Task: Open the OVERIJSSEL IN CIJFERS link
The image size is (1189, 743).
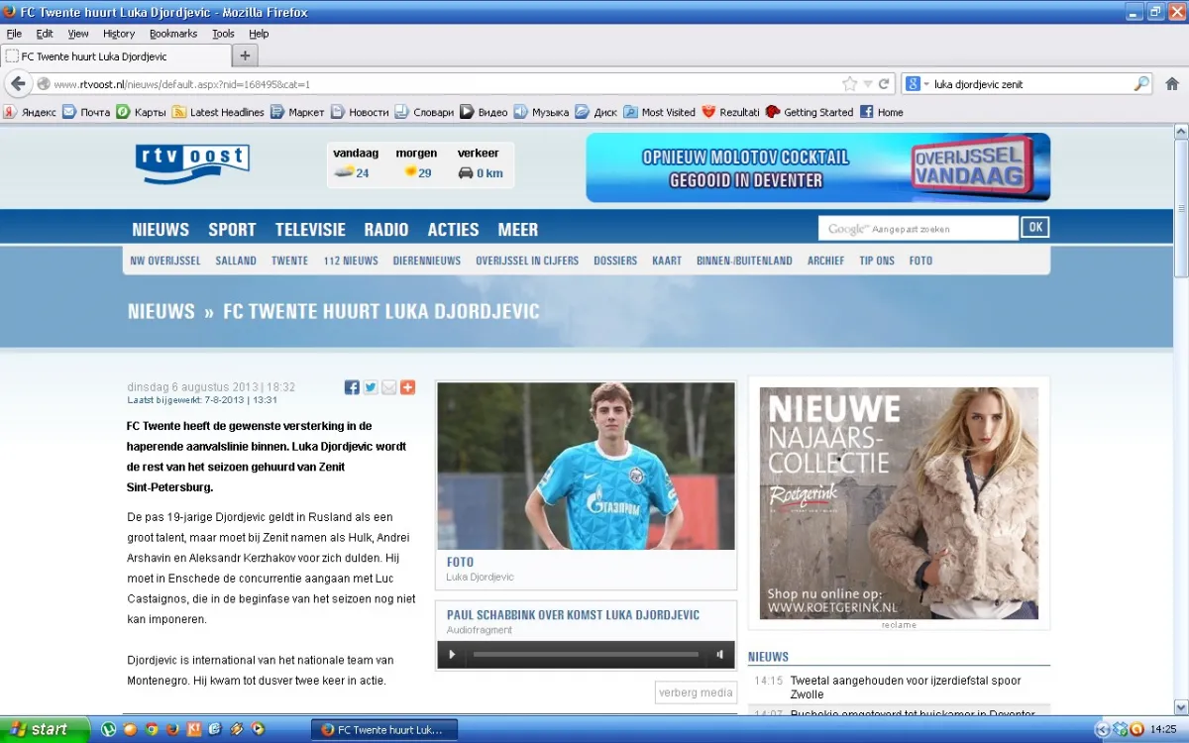Action: 527,261
